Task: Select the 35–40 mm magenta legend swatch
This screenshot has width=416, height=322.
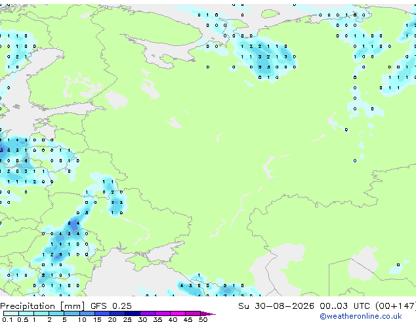Action: pyautogui.click(x=163, y=313)
